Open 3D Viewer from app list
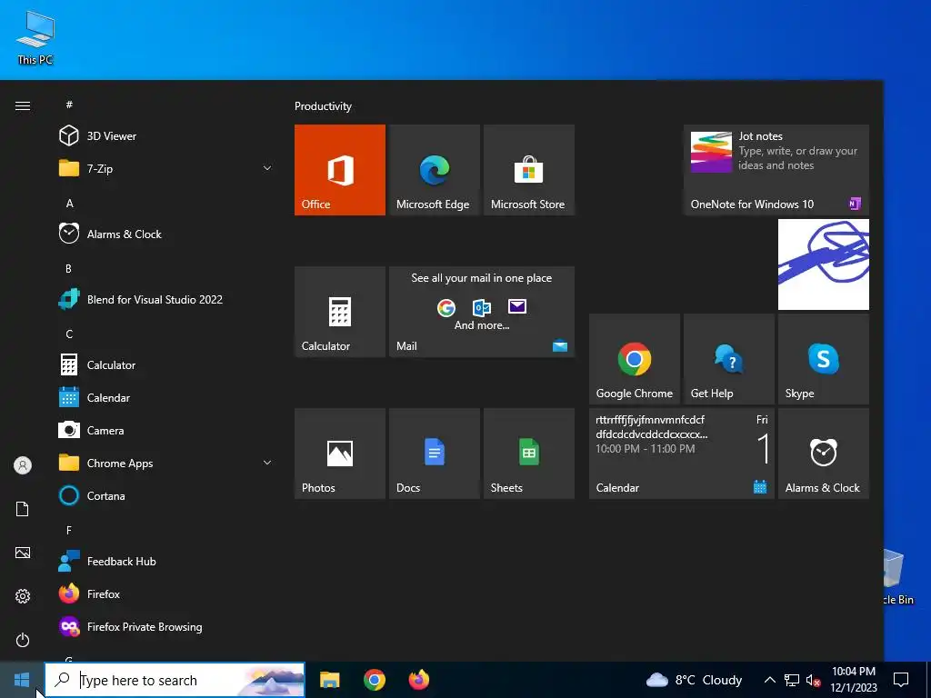The height and width of the screenshot is (698, 931). [x=166, y=136]
